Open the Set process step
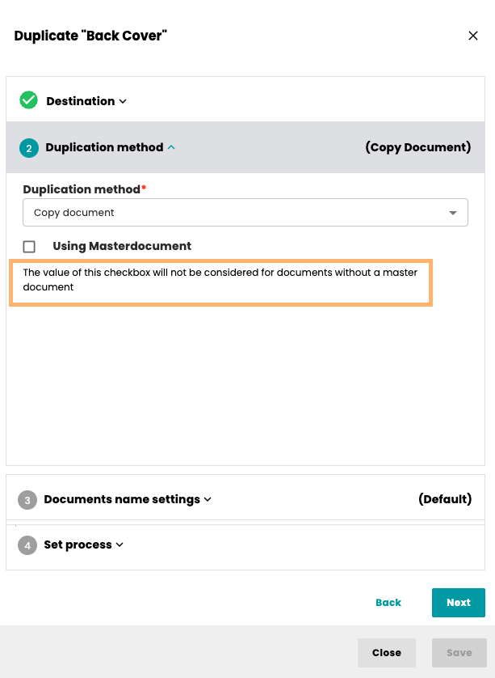Image resolution: width=495 pixels, height=678 pixels. pos(78,545)
